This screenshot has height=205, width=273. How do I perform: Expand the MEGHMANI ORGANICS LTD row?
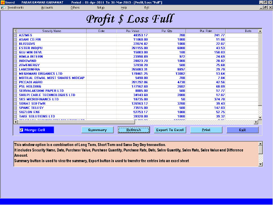[16, 73]
